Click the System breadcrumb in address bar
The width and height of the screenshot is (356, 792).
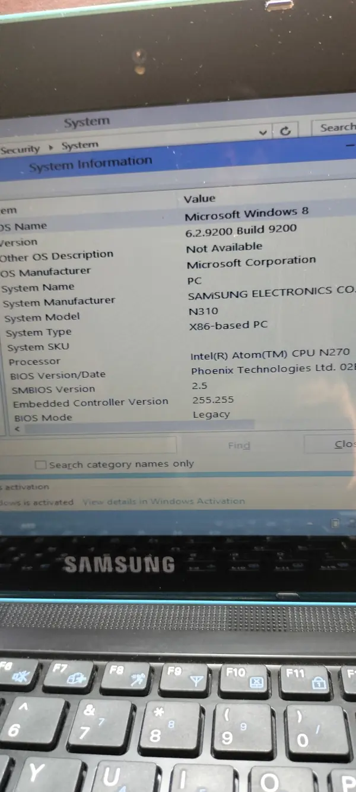pyautogui.click(x=80, y=146)
